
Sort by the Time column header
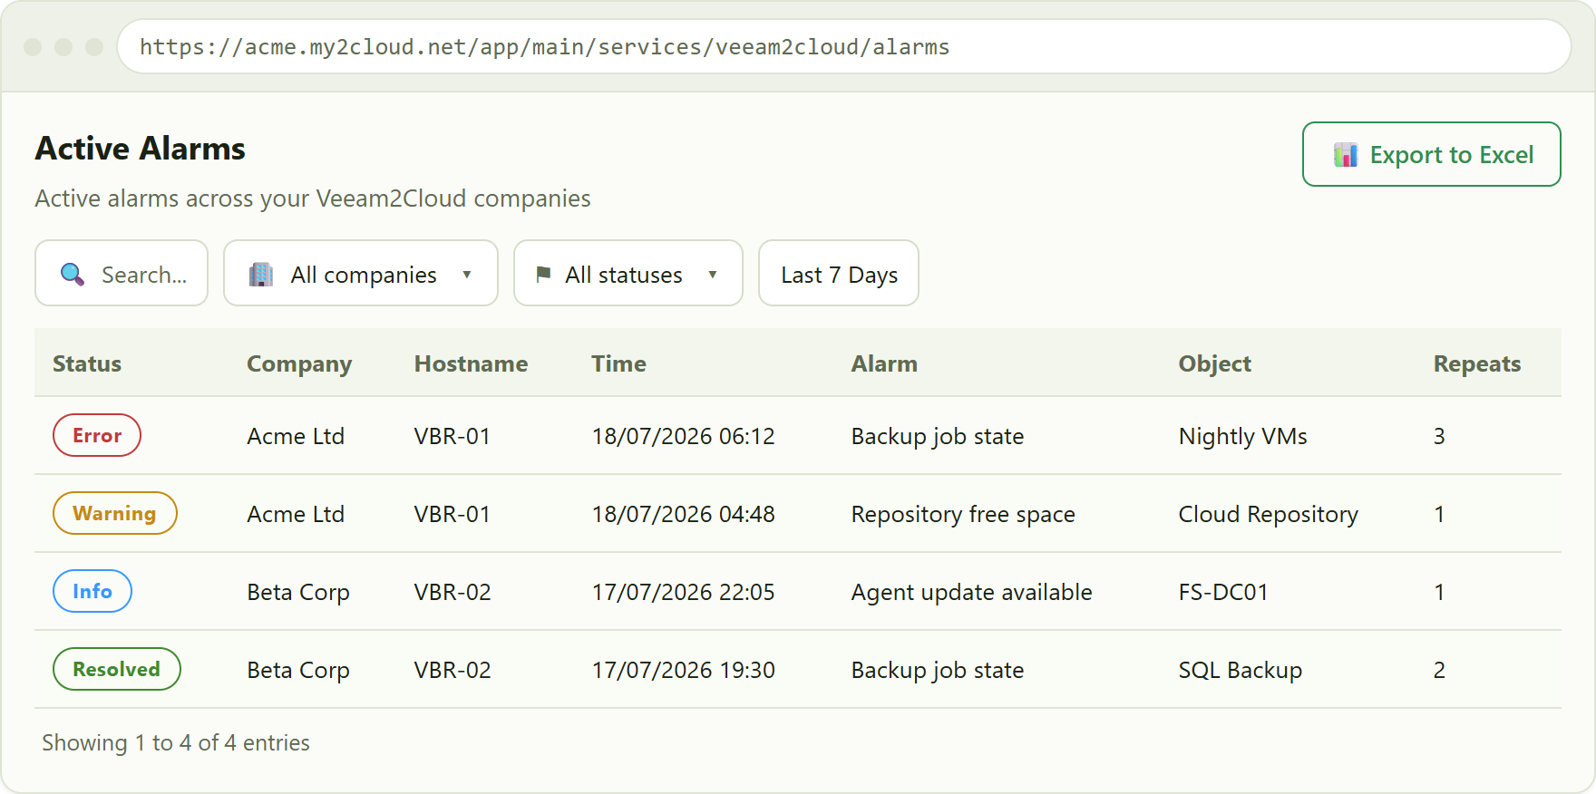[618, 363]
